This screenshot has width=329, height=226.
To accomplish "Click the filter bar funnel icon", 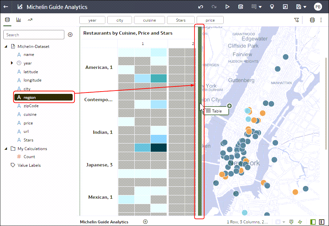I will point(296,20).
